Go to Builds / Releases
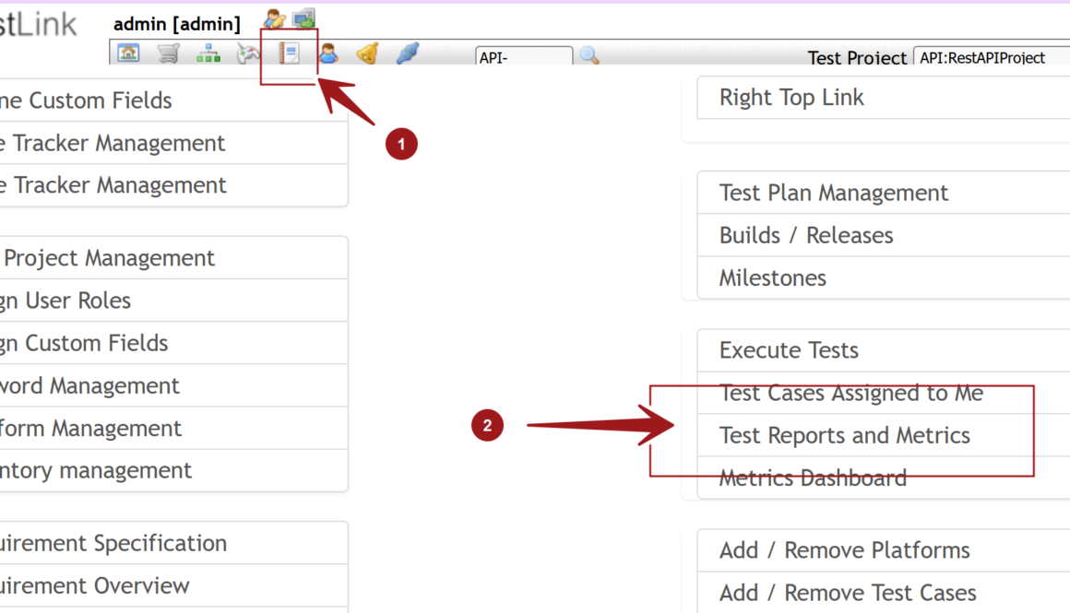The height and width of the screenshot is (613, 1070). pos(805,235)
